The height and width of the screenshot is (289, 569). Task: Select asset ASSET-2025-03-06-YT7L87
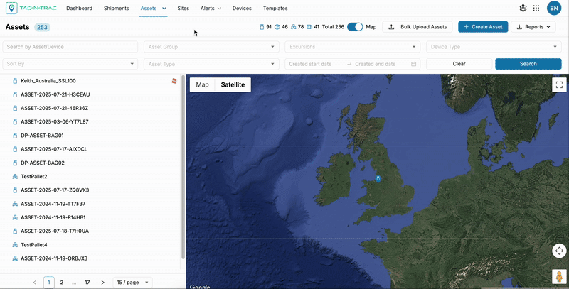point(55,121)
